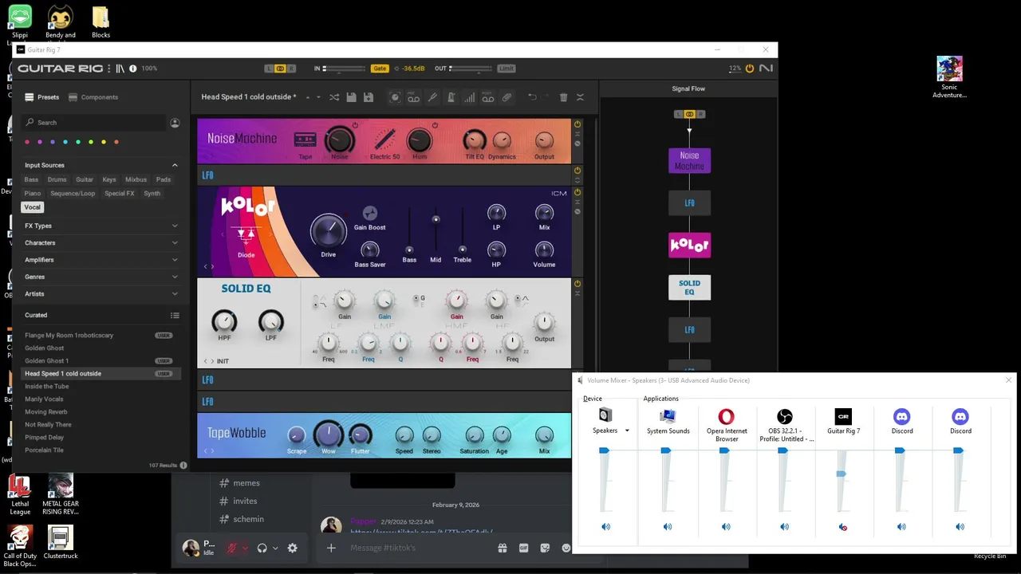Viewport: 1021px width, 574px height.
Task: Delete the rack using the trash icon
Action: [x=563, y=97]
